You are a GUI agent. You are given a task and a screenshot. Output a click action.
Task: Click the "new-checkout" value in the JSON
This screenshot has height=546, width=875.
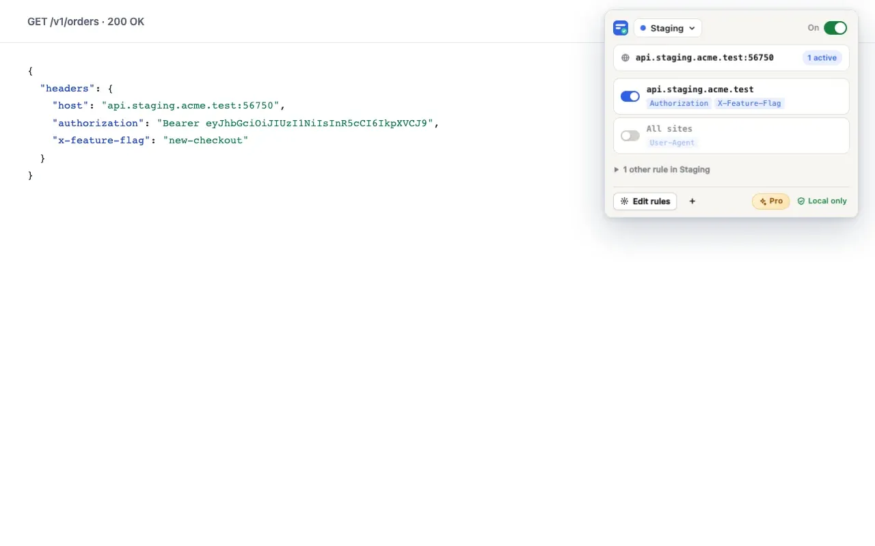click(x=206, y=141)
